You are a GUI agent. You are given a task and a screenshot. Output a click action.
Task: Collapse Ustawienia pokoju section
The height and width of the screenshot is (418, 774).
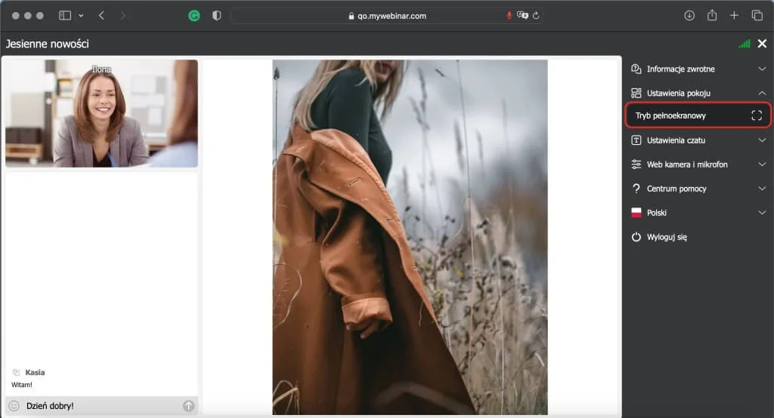698,93
